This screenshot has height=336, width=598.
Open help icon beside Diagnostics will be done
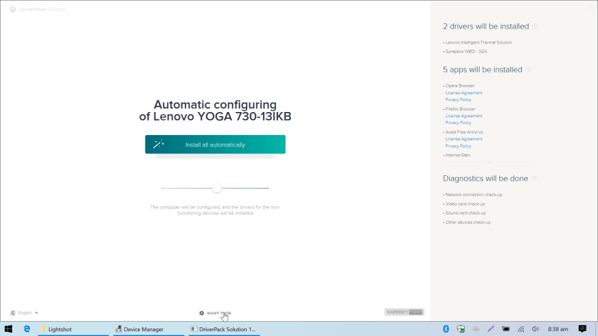tap(534, 179)
